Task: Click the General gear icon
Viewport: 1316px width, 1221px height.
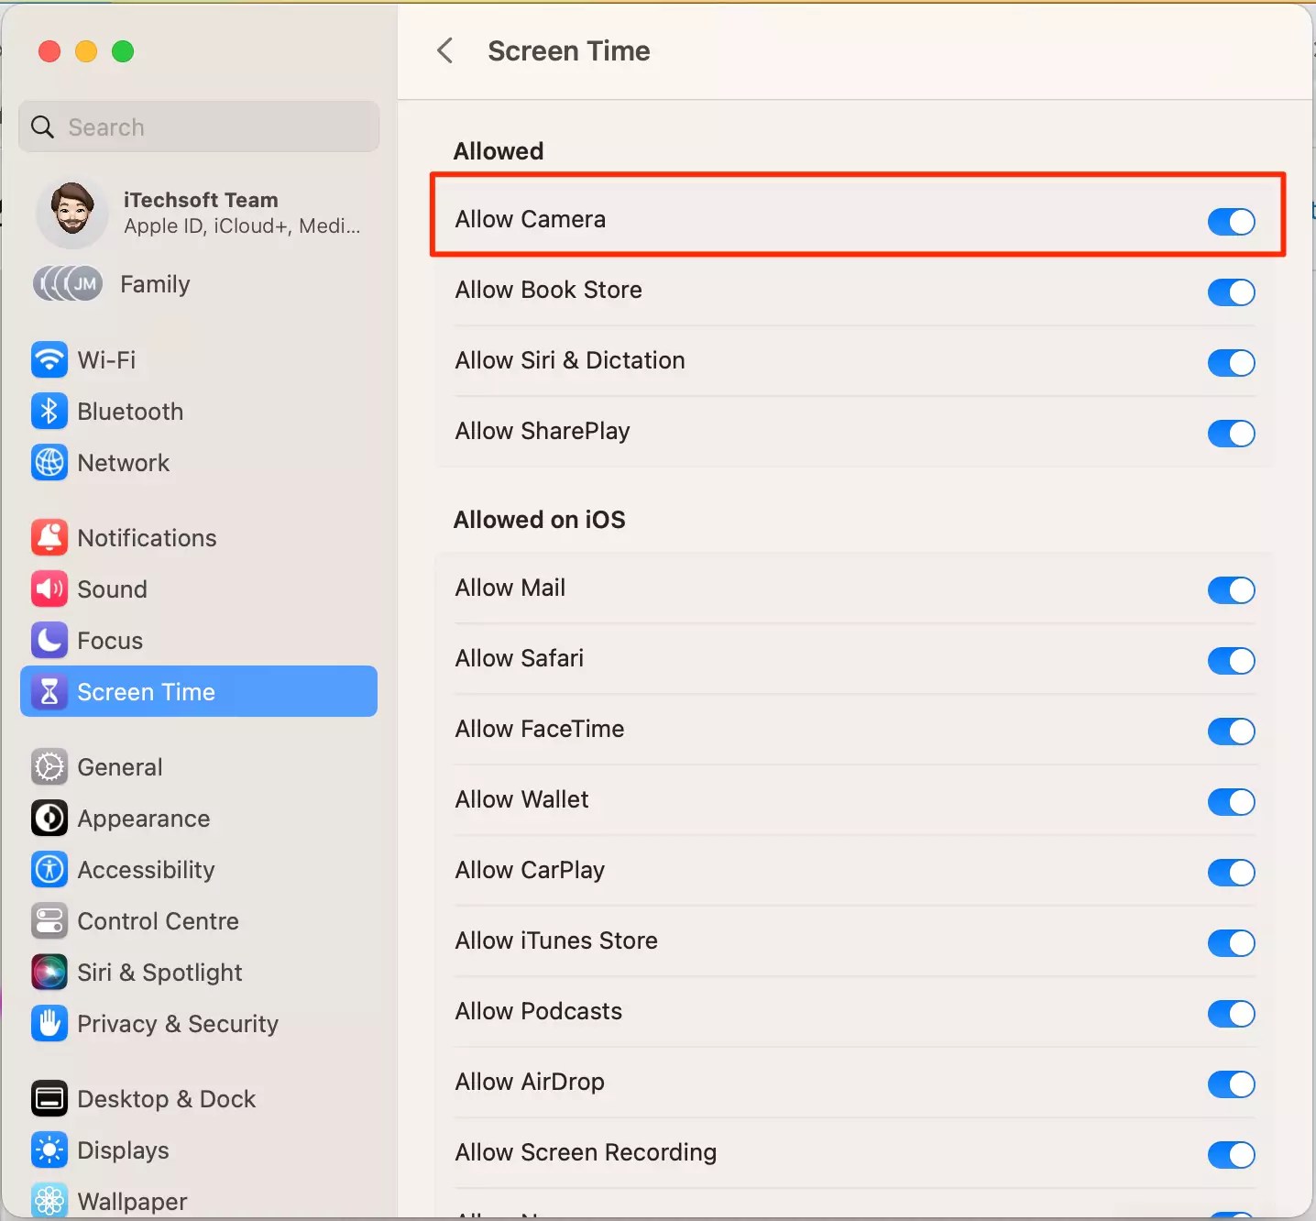Action: point(49,766)
